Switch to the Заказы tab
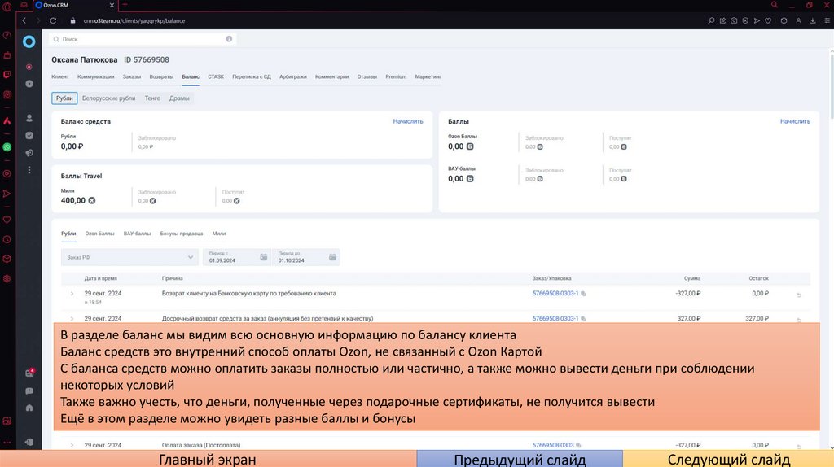The height and width of the screenshot is (467, 834). pyautogui.click(x=132, y=76)
